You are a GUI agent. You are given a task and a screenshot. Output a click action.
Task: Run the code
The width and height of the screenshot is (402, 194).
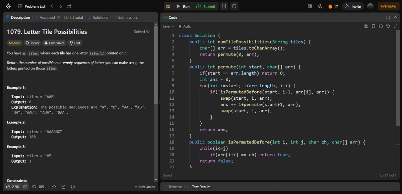pos(183,6)
